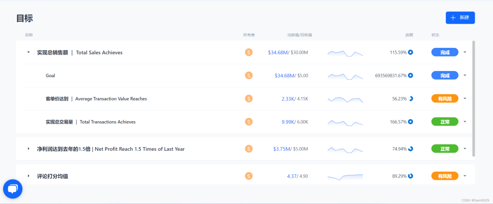Open status dropdown arrow for Average Transaction Value

[x=465, y=98]
